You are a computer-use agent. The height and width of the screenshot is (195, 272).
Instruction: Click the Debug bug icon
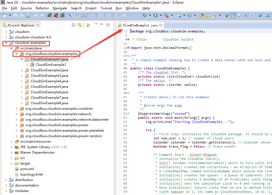coord(145,15)
